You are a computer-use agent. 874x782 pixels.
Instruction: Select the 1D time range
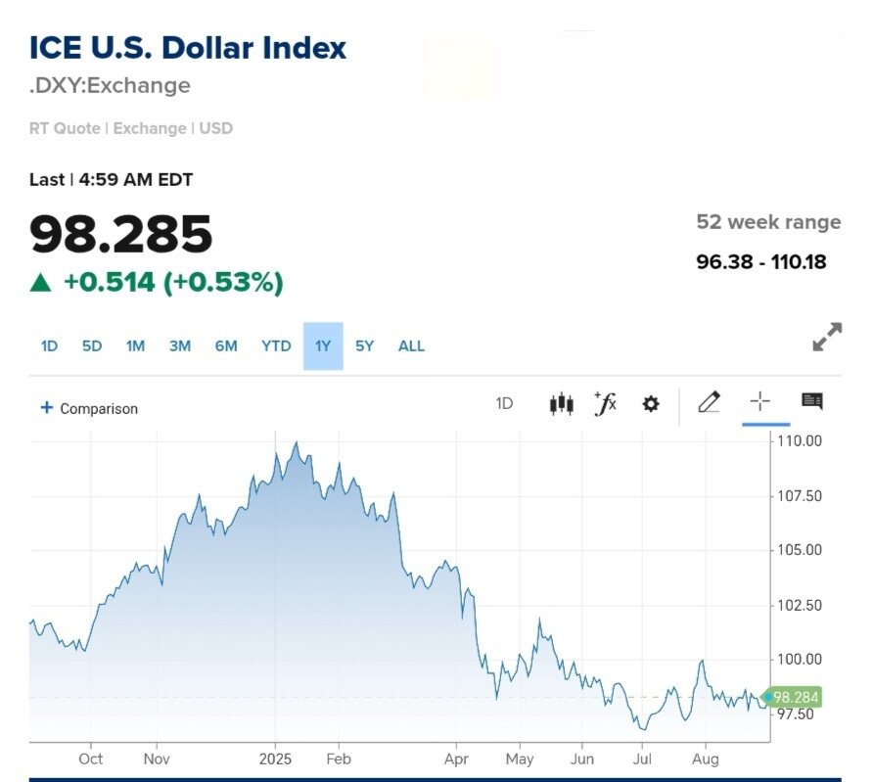49,346
